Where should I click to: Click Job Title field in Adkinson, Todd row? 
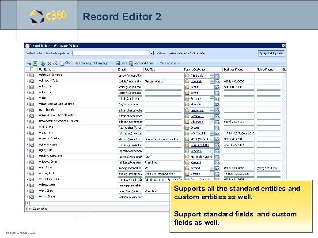(x=163, y=82)
